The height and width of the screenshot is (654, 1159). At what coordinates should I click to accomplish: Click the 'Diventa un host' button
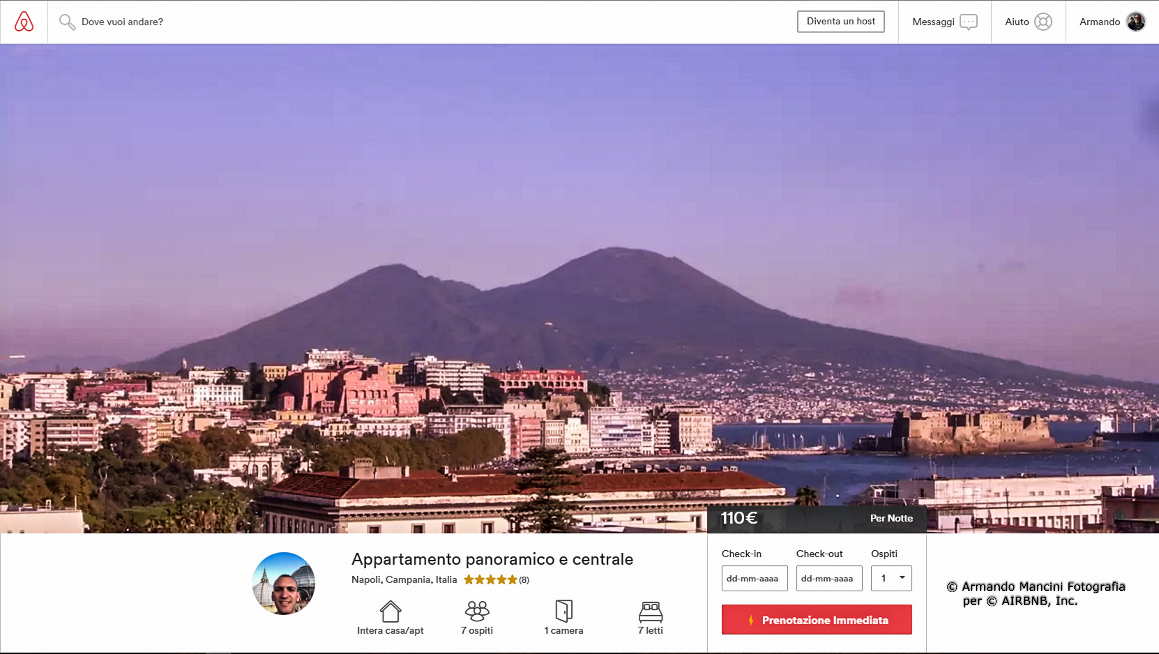click(841, 21)
